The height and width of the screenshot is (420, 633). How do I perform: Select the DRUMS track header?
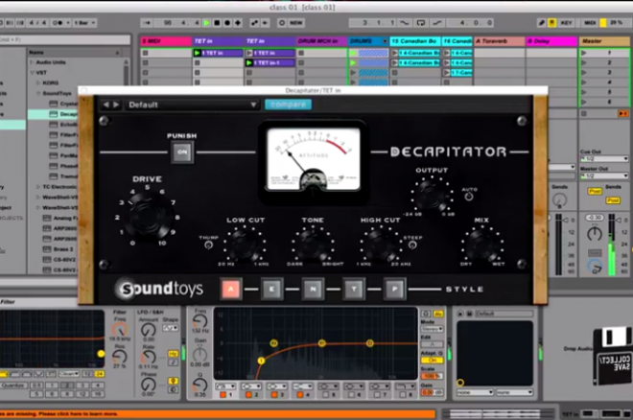[367, 41]
